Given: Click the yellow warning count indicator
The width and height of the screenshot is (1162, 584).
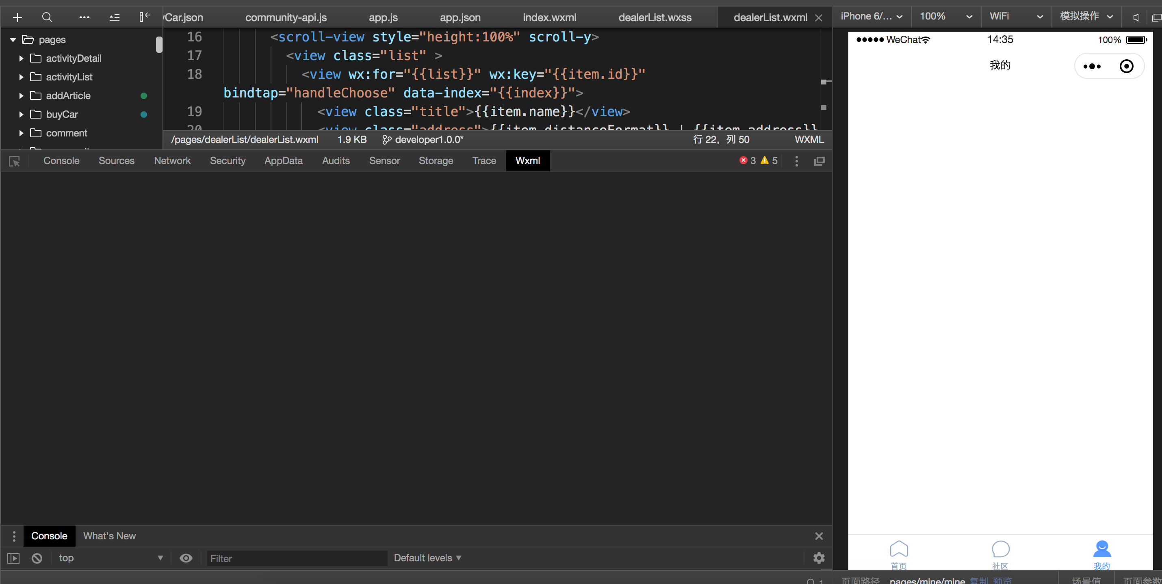Looking at the screenshot, I should [x=769, y=160].
